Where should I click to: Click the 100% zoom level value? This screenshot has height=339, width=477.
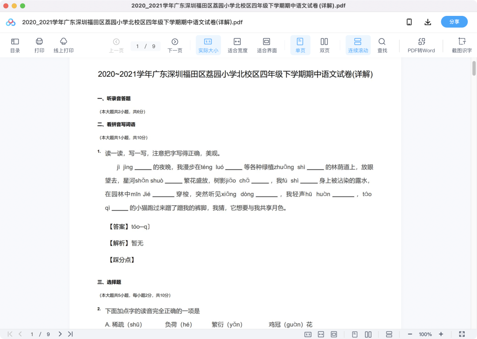[x=425, y=335]
